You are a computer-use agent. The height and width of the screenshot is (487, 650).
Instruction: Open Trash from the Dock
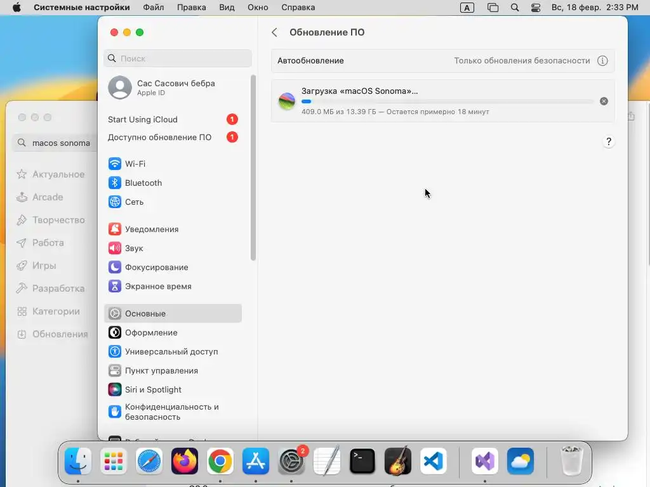(x=572, y=461)
